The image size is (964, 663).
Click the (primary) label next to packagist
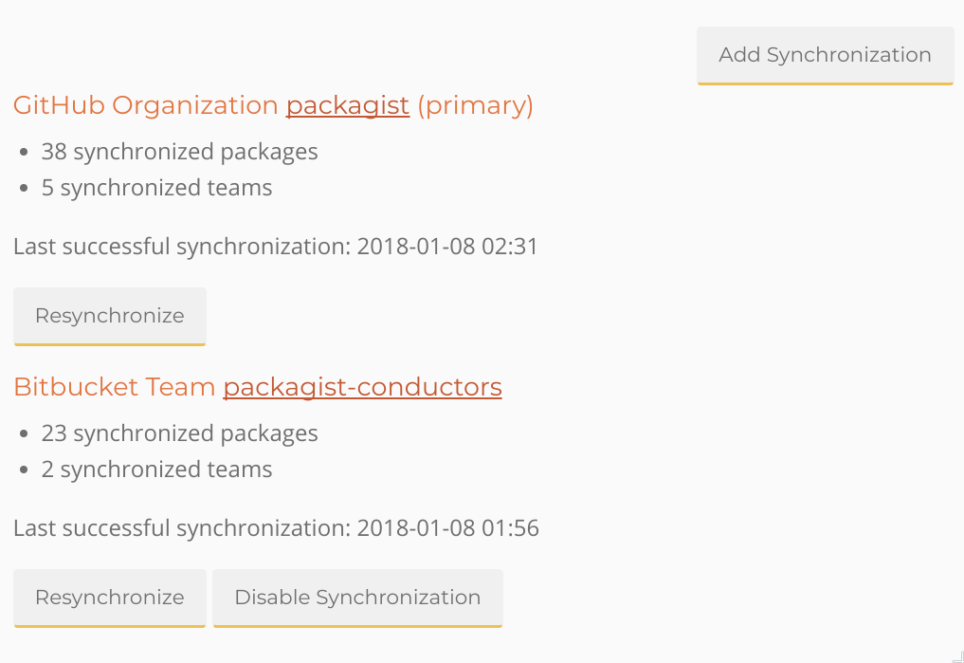(475, 105)
